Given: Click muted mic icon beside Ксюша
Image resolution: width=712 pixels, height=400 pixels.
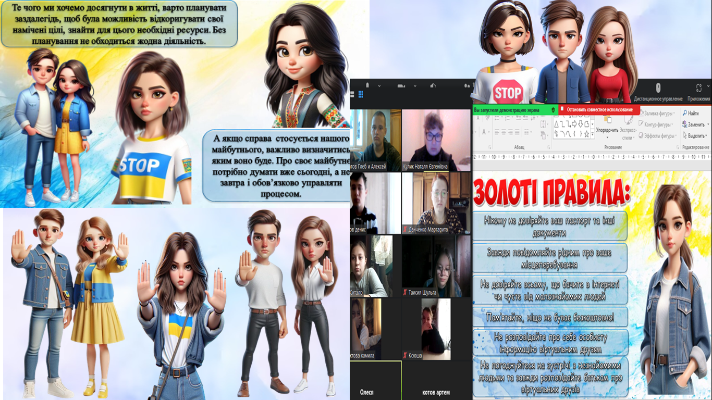Looking at the screenshot, I should (406, 356).
